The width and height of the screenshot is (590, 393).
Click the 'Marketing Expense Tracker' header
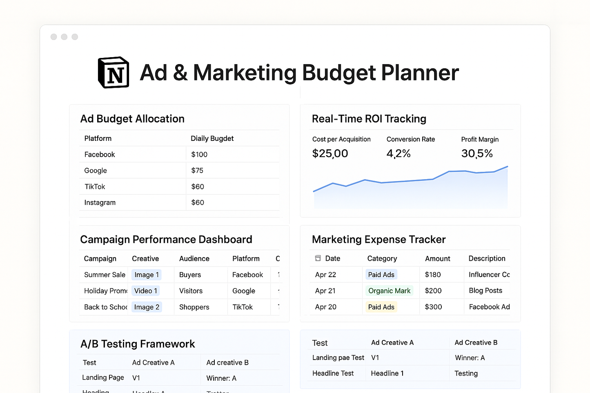(x=378, y=240)
